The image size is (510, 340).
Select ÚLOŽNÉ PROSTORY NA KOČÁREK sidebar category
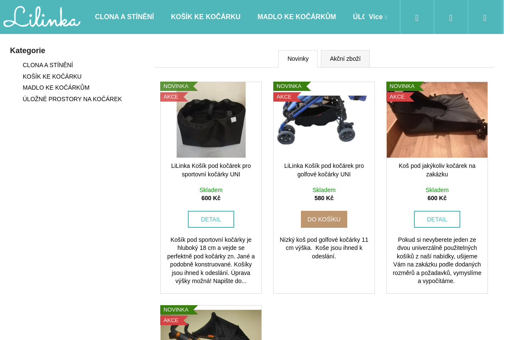coord(72,99)
